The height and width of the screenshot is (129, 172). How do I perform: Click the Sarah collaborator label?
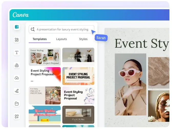tap(101, 38)
